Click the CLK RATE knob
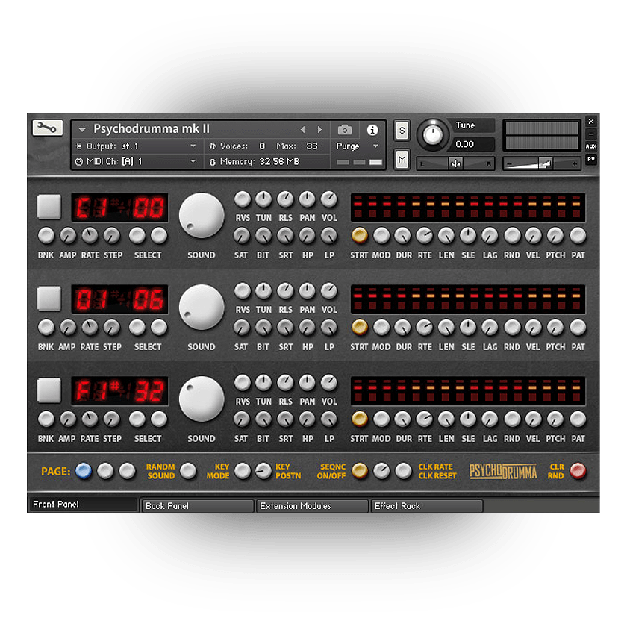Screen dimensions: 627x627 pos(381,471)
